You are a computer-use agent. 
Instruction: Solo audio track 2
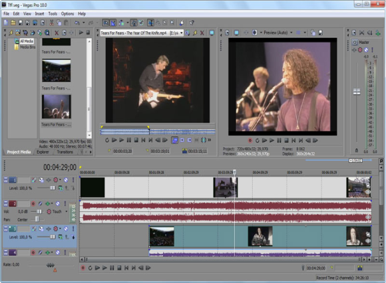pyautogui.click(x=65, y=203)
